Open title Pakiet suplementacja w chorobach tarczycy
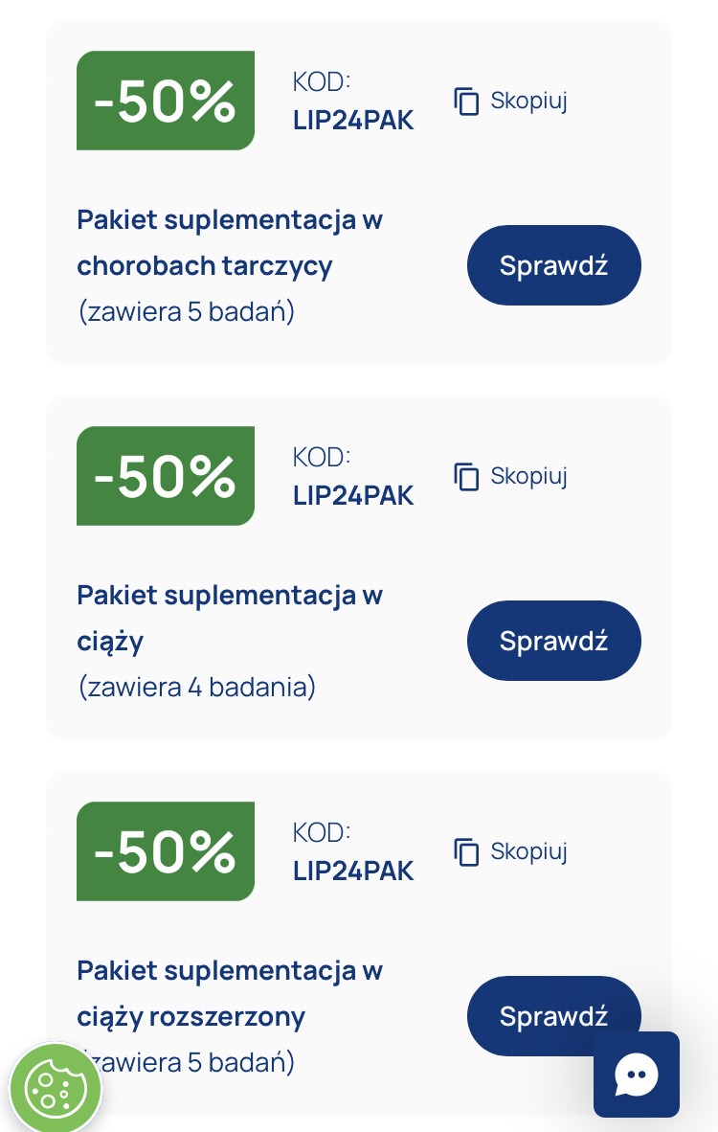Image resolution: width=718 pixels, height=1132 pixels. (x=229, y=242)
